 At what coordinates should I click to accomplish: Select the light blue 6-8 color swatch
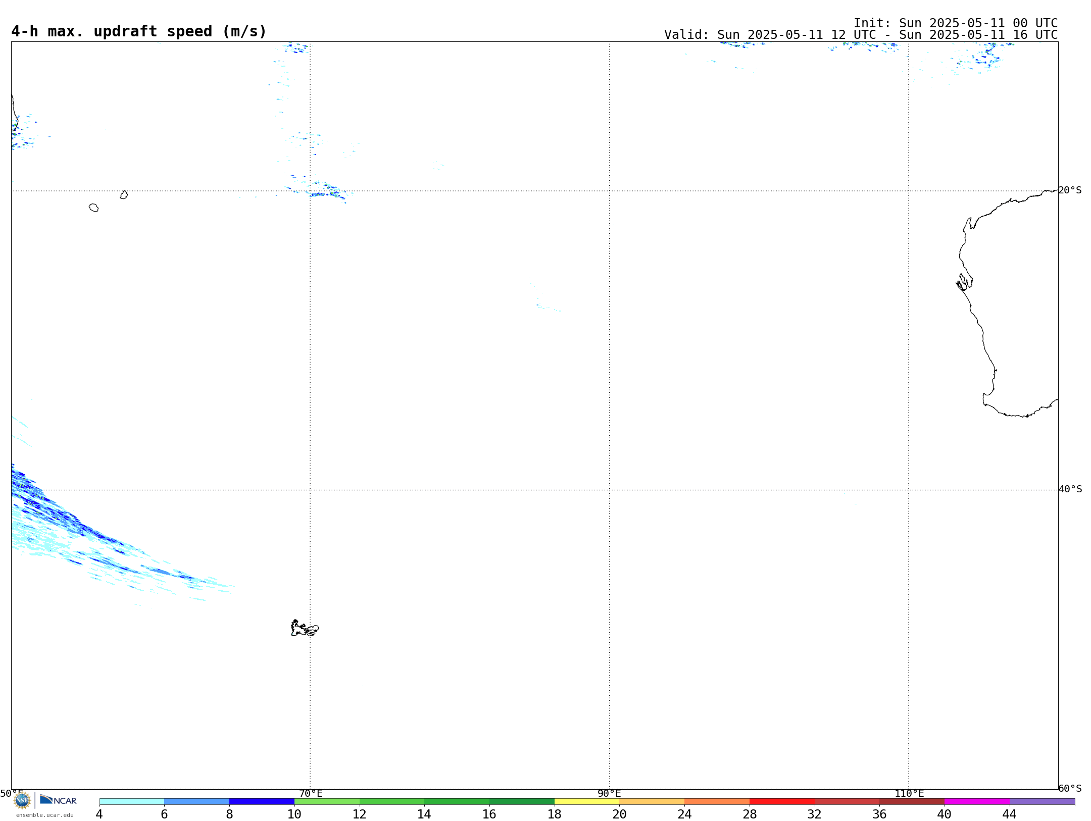pos(197,802)
